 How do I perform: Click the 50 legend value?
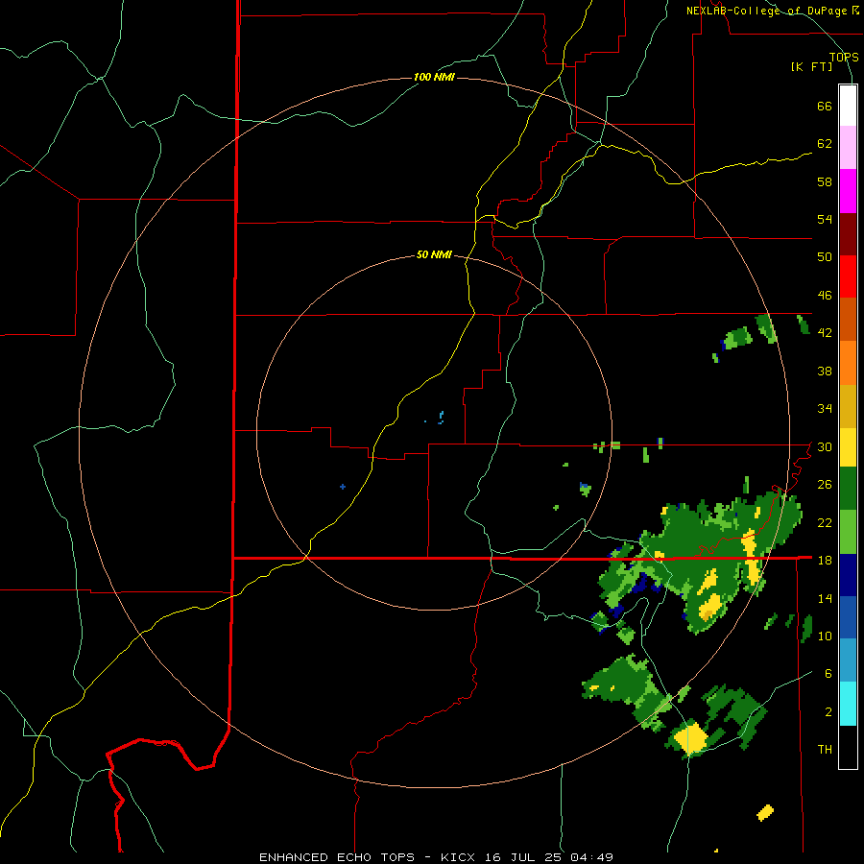825,257
